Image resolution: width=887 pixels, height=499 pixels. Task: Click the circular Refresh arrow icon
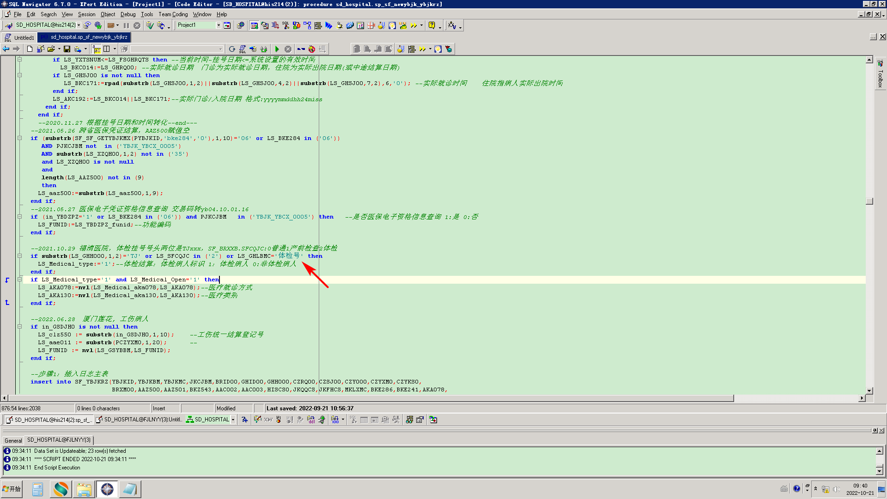pyautogui.click(x=232, y=49)
